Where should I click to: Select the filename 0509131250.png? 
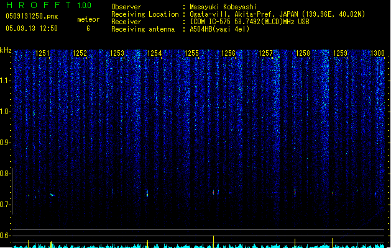32,16
